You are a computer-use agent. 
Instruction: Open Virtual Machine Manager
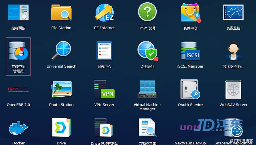[x=147, y=89]
